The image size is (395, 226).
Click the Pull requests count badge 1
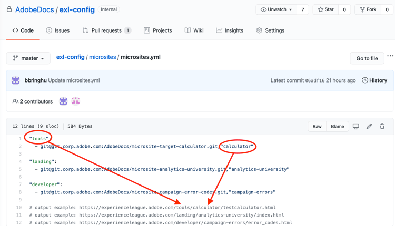[128, 30]
